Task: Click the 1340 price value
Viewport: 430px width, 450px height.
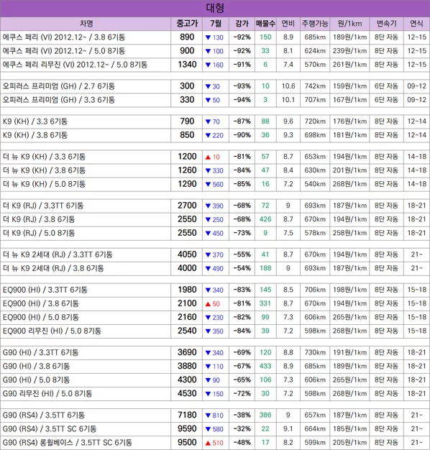Action: coord(187,65)
